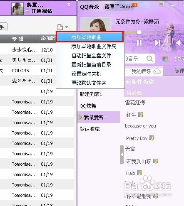184x206 pixels.
Task: Click the volume speaker icon
Action: (x=178, y=43)
